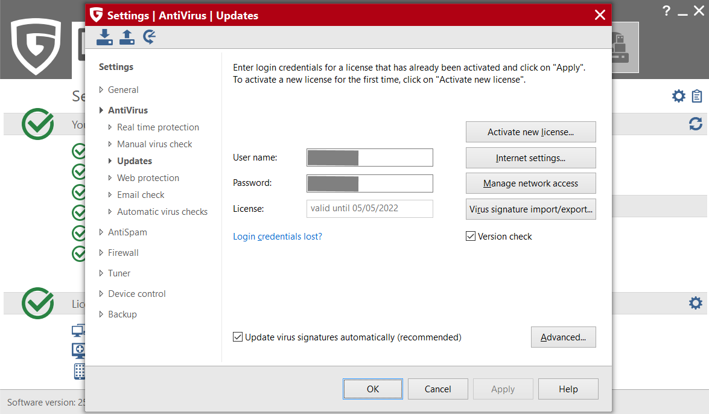The height and width of the screenshot is (414, 709).
Task: Click the reset settings arrow icon
Action: [149, 37]
